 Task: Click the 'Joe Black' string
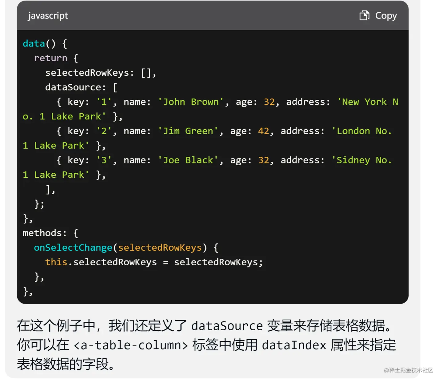click(188, 160)
